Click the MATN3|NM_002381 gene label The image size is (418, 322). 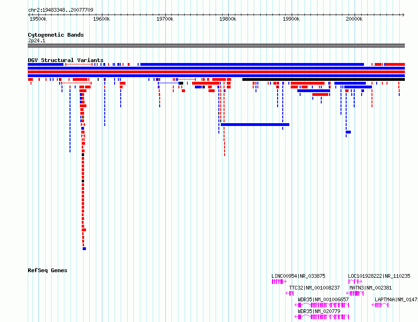tap(371, 288)
